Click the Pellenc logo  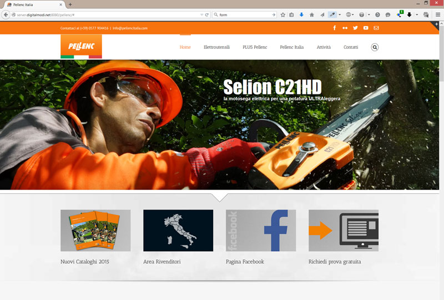[x=81, y=47]
